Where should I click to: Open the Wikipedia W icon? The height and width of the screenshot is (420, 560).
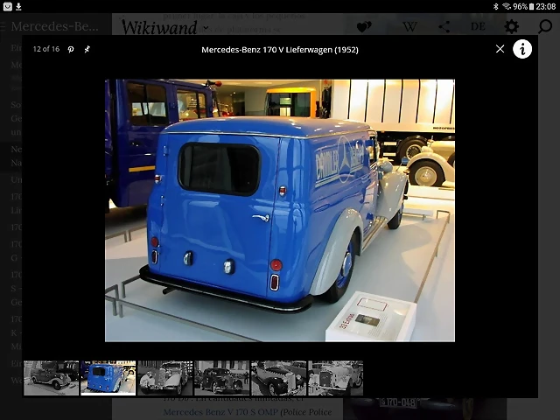pyautogui.click(x=409, y=27)
